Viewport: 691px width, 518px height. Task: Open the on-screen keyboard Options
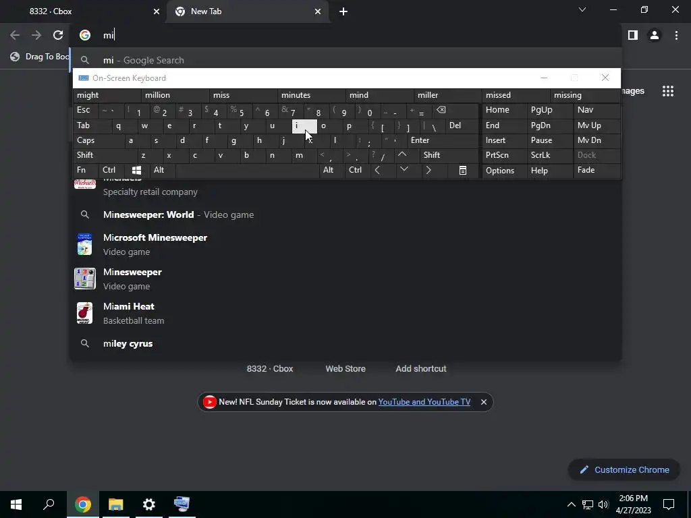pyautogui.click(x=504, y=171)
